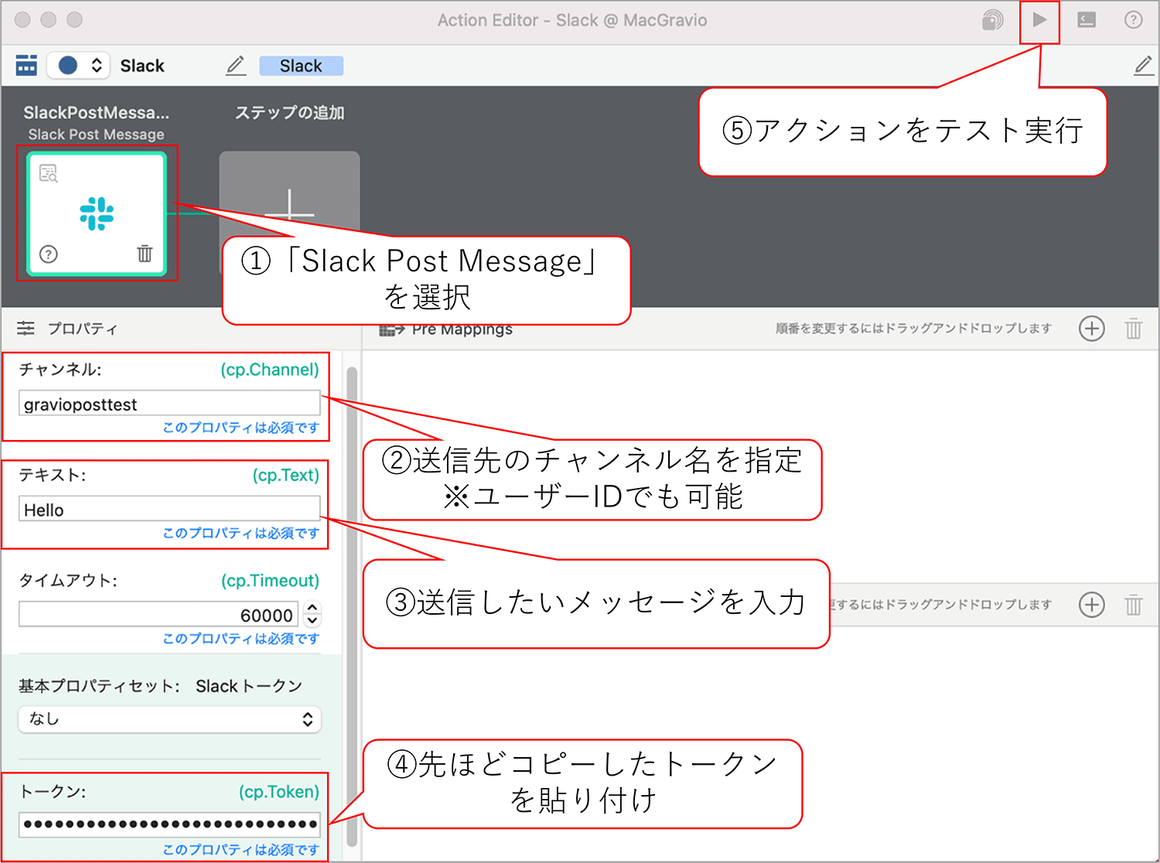The width and height of the screenshot is (1160, 863).
Task: Open the step's inspect icon at top-left of card
Action: pyautogui.click(x=49, y=173)
